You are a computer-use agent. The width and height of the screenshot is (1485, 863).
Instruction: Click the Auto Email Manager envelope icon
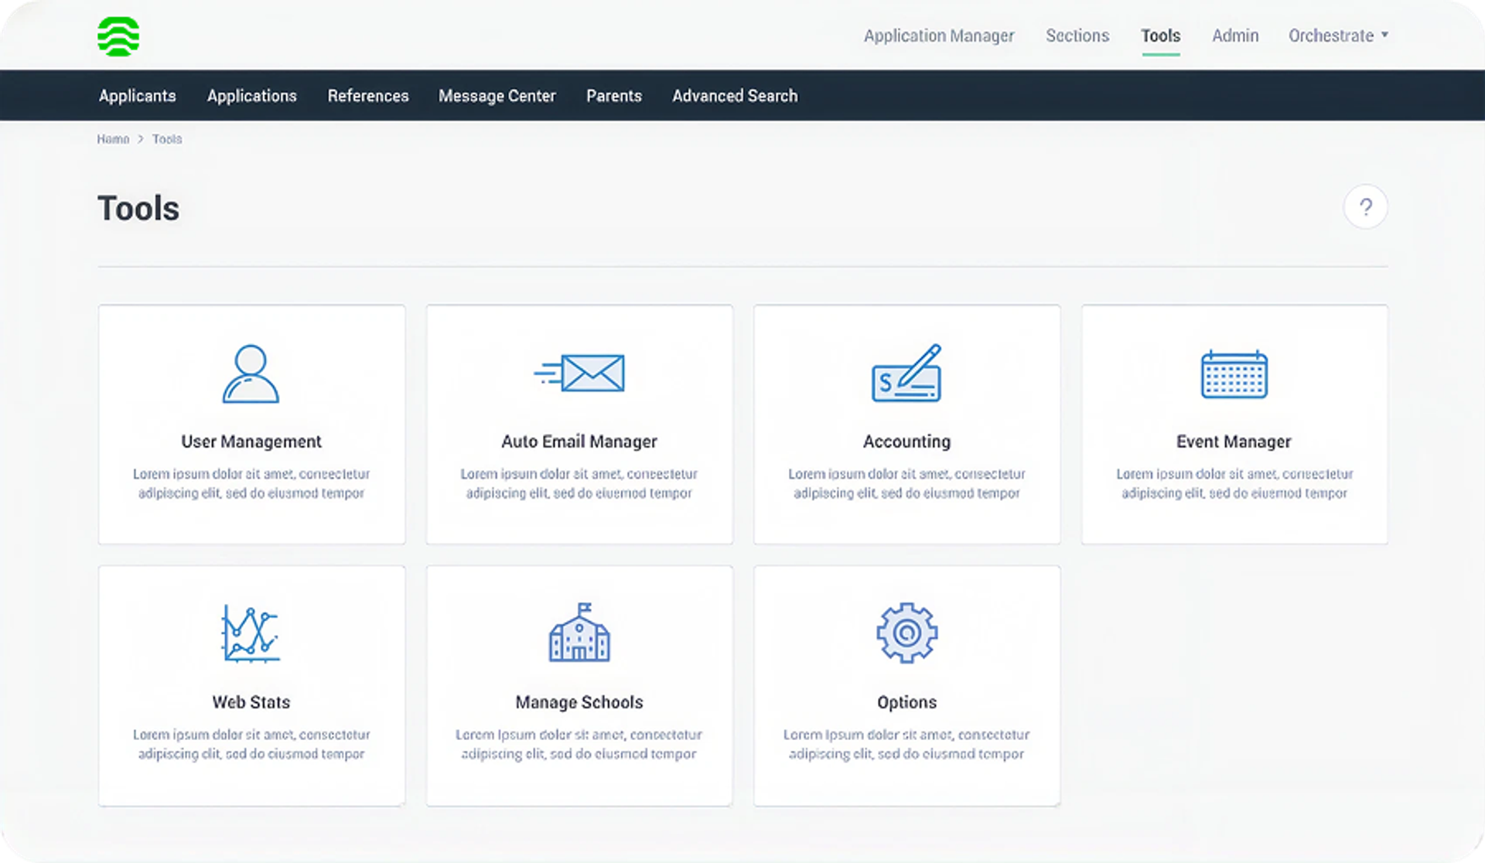(x=579, y=374)
